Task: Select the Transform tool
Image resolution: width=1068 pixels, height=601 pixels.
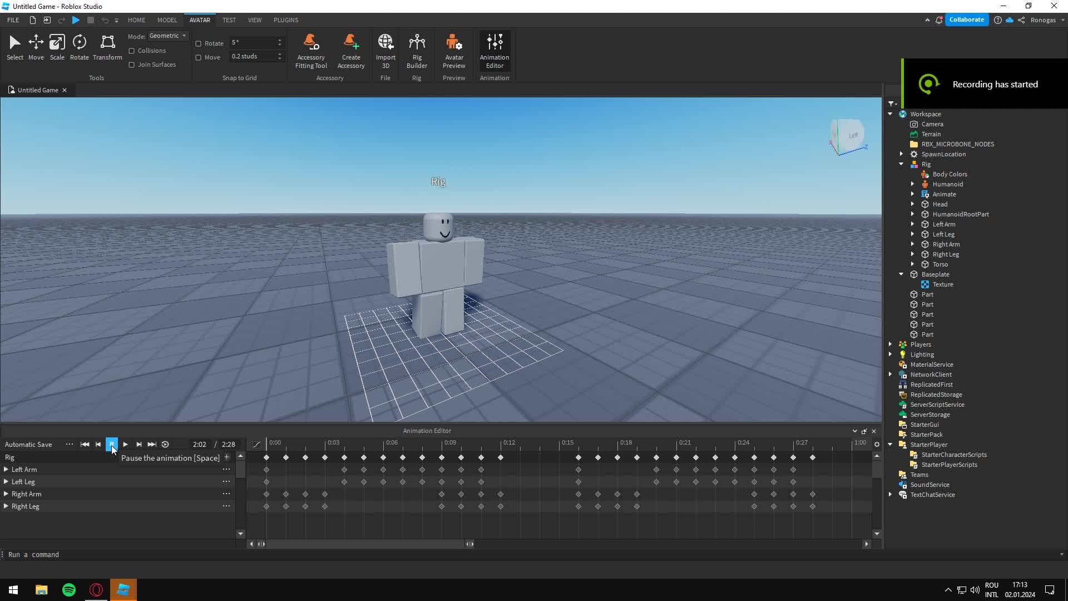Action: (107, 47)
